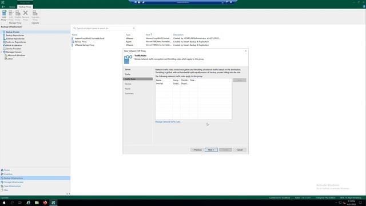This screenshot has width=366, height=206.
Task: Open Windows taskbar search
Action: [12, 203]
